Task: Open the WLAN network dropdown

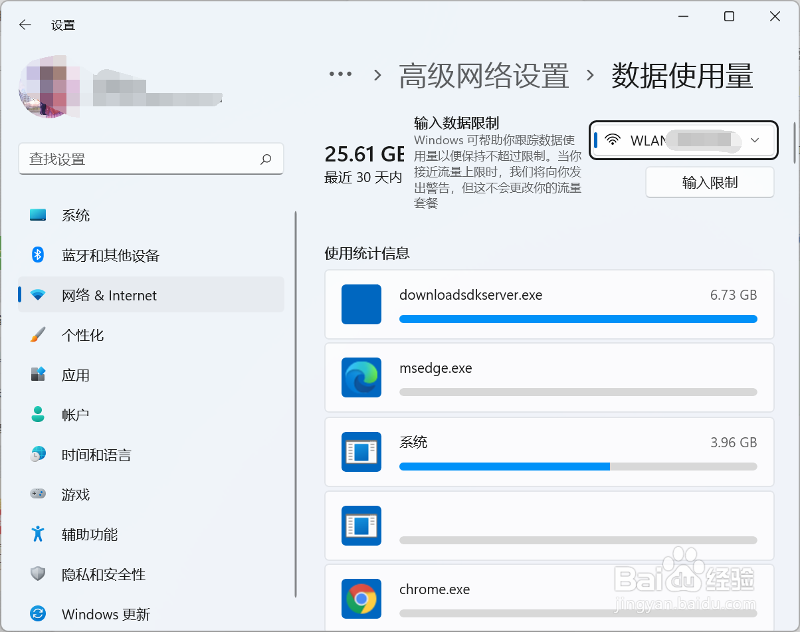Action: [x=683, y=140]
